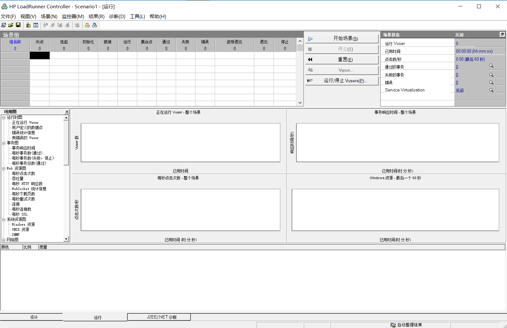Click the 停止(T) button
Viewport: 507px width, 328px height.
[x=342, y=49]
